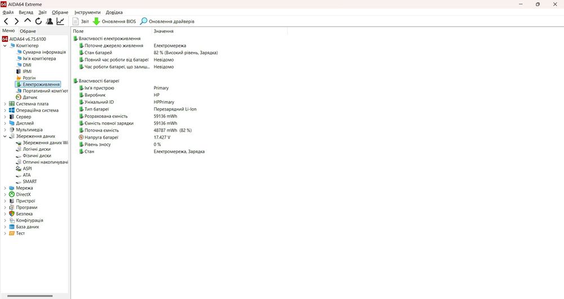Screen dimensions: 564x299
Task: Click the Сервер icon in tree
Action: coord(12,117)
